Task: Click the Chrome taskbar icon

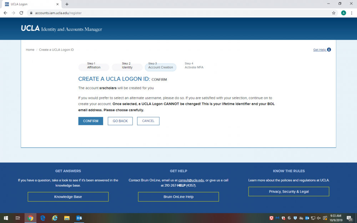Action: [30, 218]
